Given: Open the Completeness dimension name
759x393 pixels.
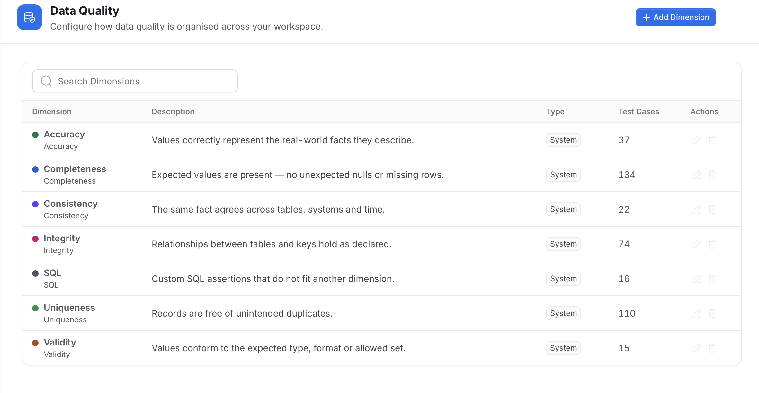Looking at the screenshot, I should tap(75, 169).
